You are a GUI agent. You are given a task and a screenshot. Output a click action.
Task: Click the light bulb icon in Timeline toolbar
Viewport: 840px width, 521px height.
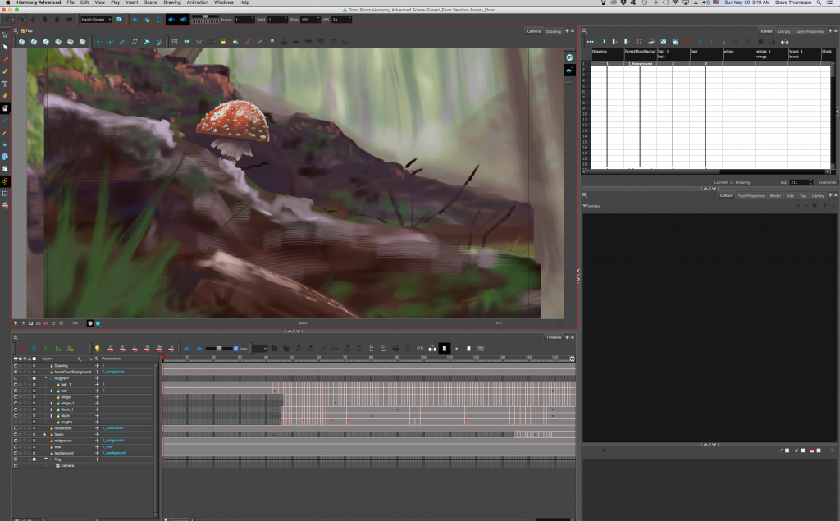point(97,349)
